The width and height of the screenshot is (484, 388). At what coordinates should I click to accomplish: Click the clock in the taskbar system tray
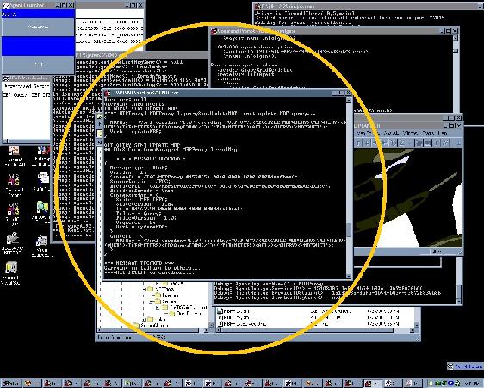tap(473, 384)
